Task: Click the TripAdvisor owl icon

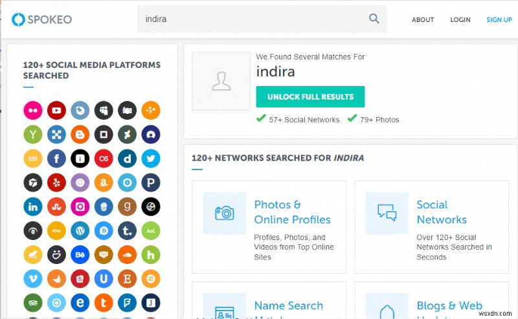Action: (x=33, y=303)
